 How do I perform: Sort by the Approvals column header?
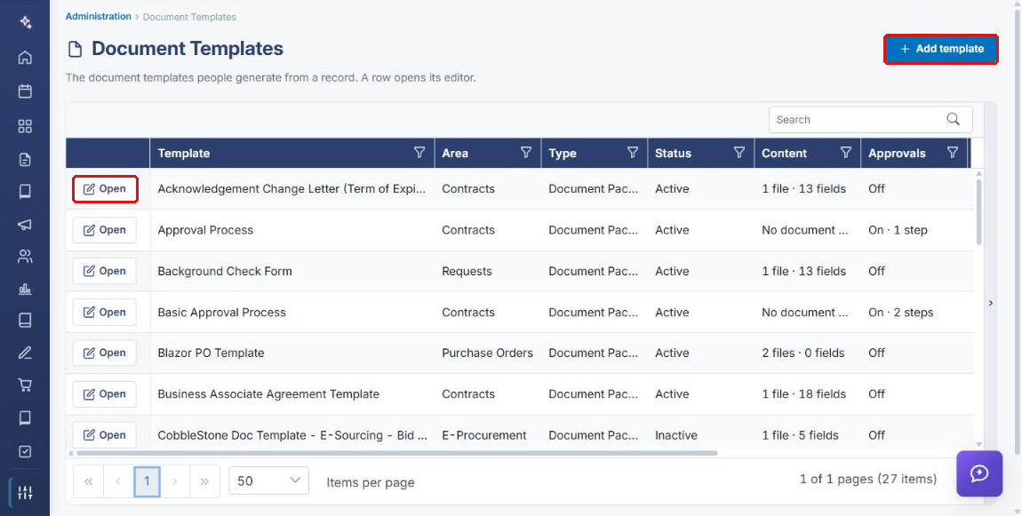click(x=897, y=153)
